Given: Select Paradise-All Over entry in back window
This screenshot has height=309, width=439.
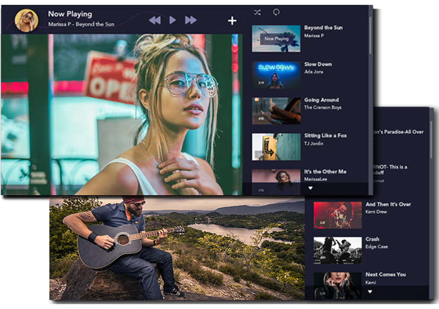Looking at the screenshot, I should point(399,132).
